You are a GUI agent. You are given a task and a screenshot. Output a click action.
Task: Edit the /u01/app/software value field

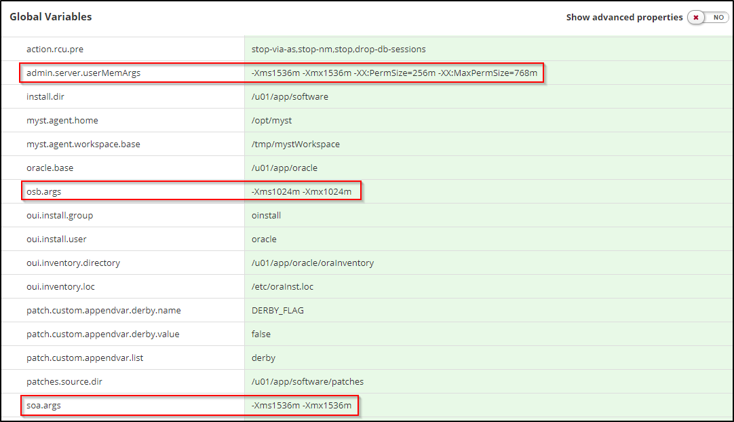point(290,96)
